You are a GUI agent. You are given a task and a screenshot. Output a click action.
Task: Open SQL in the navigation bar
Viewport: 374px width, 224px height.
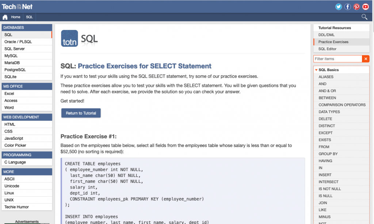[x=29, y=17]
